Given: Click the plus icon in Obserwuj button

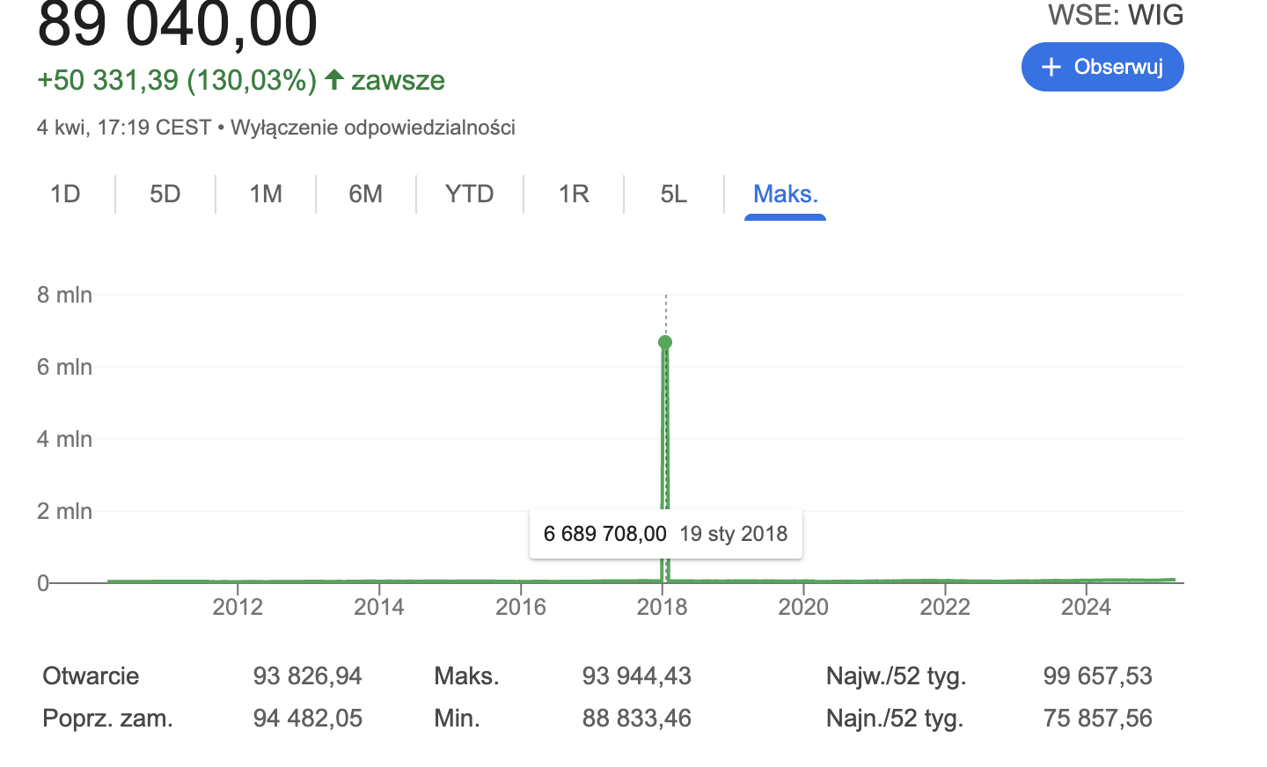Looking at the screenshot, I should tap(1051, 68).
